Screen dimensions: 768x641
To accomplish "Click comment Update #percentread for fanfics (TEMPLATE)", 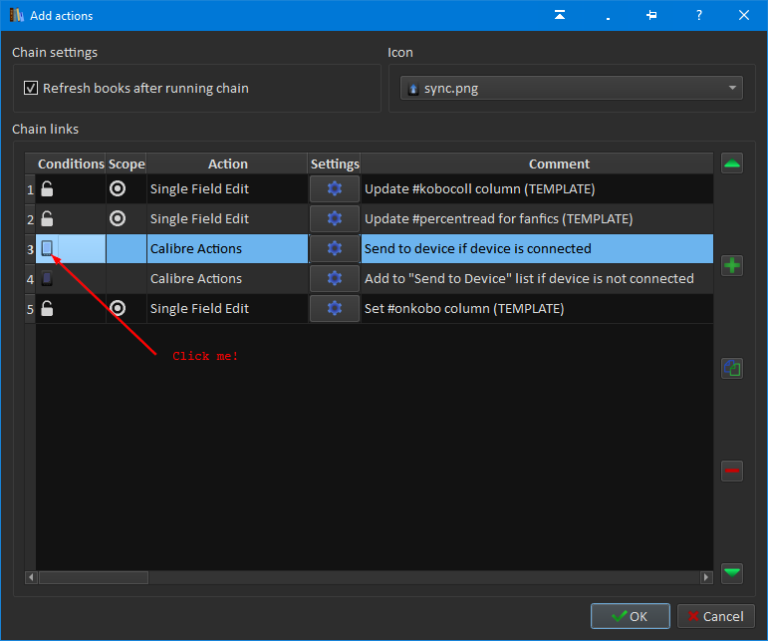I will (x=499, y=219).
